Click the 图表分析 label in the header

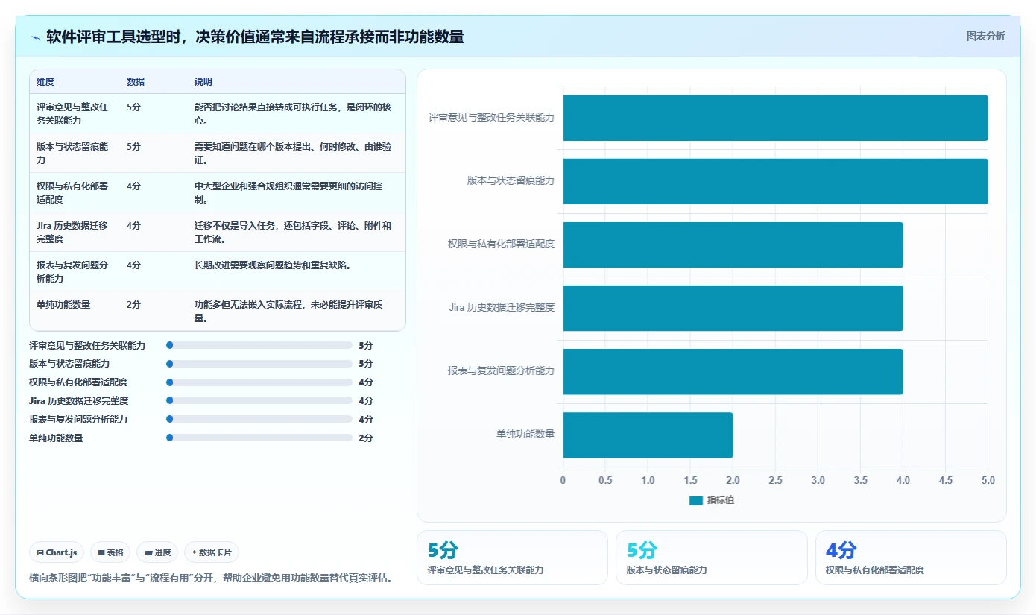pyautogui.click(x=985, y=36)
